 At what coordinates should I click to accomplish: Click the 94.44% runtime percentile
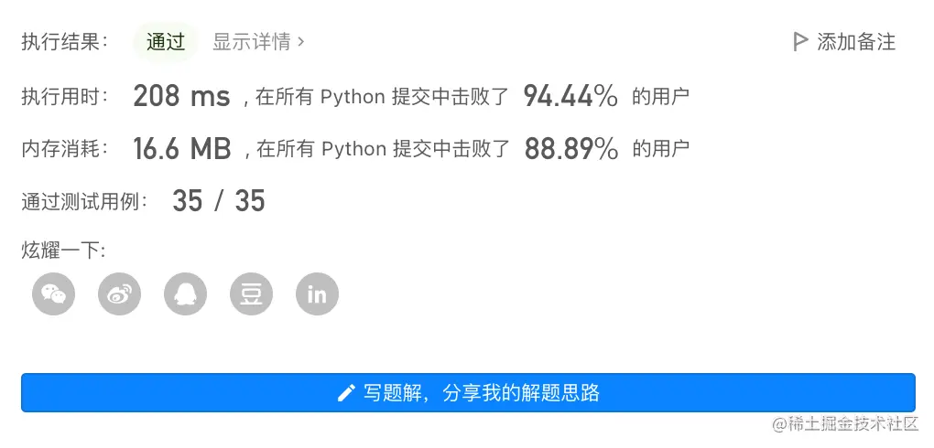570,95
